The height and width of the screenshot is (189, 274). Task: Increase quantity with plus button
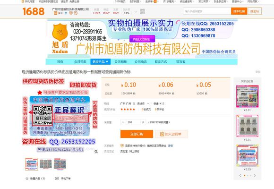pos(143,122)
